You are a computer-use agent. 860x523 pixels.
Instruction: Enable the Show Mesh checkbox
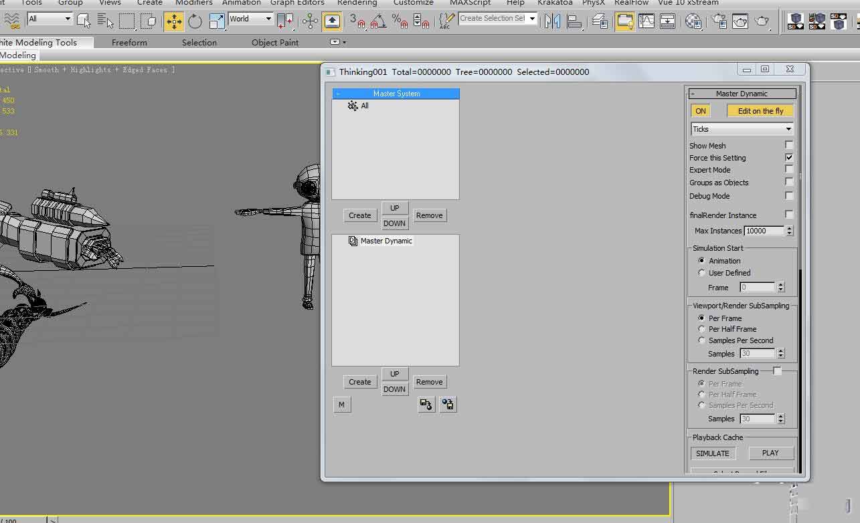coord(789,145)
